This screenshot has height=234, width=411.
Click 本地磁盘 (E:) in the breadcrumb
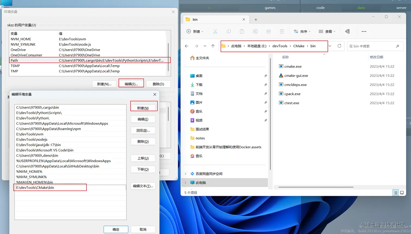[x=257, y=46]
